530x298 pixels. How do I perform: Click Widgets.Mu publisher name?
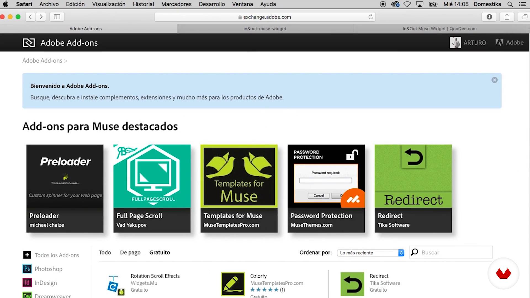[144, 283]
